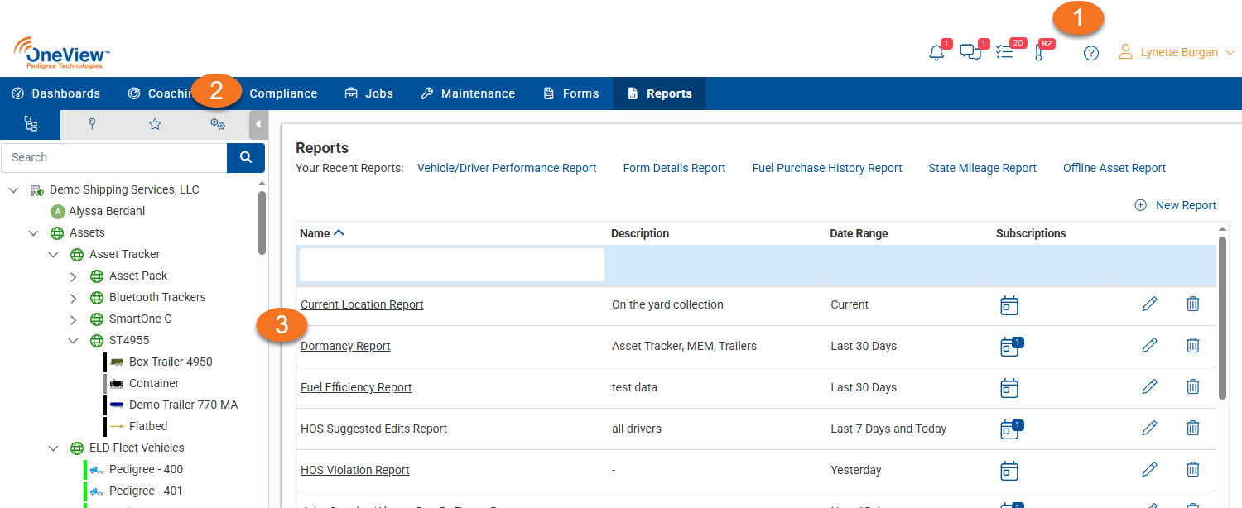Open the Dormancy Report

click(345, 346)
